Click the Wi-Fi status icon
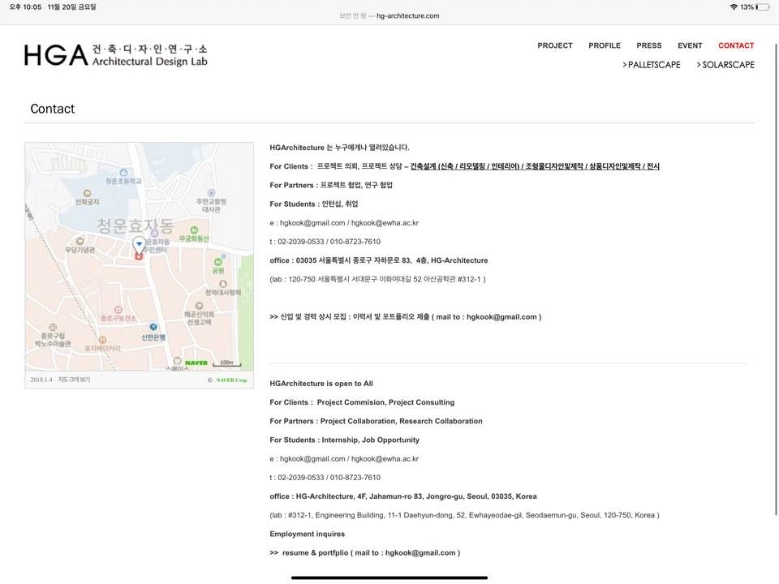Screen dimensions: 779x584 point(734,7)
